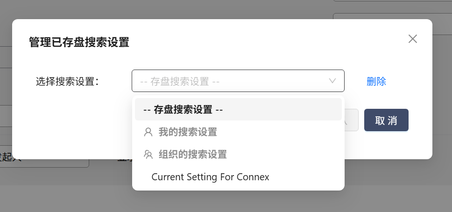Click the group icon beside 组织的搜索设置
Image resolution: width=452 pixels, height=212 pixels.
click(x=148, y=154)
